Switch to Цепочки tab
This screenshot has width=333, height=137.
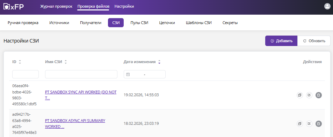167,23
